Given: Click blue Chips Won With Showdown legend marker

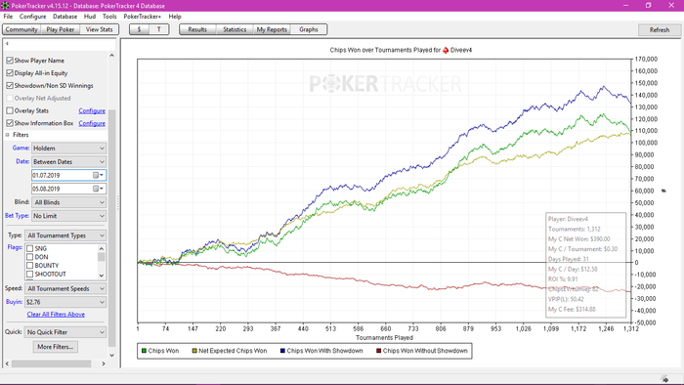Looking at the screenshot, I should [x=282, y=351].
